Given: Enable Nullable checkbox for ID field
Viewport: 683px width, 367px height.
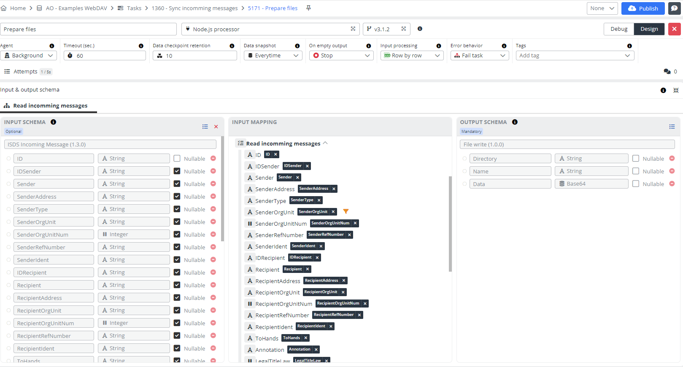Looking at the screenshot, I should (x=177, y=159).
